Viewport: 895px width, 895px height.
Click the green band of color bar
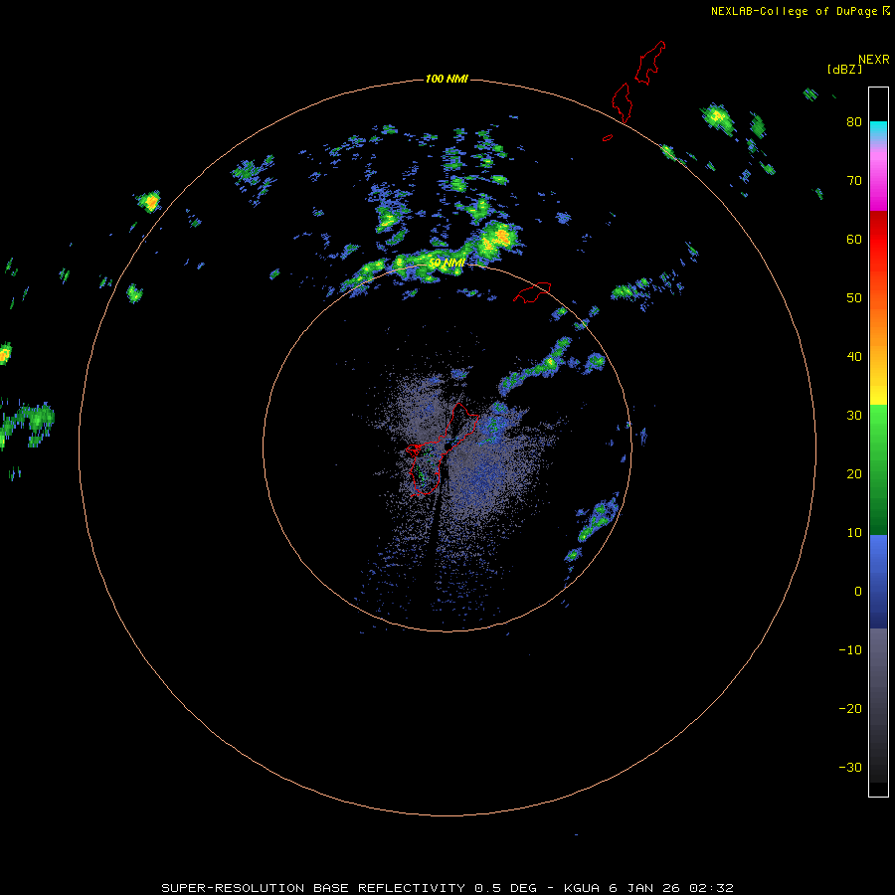click(x=878, y=469)
